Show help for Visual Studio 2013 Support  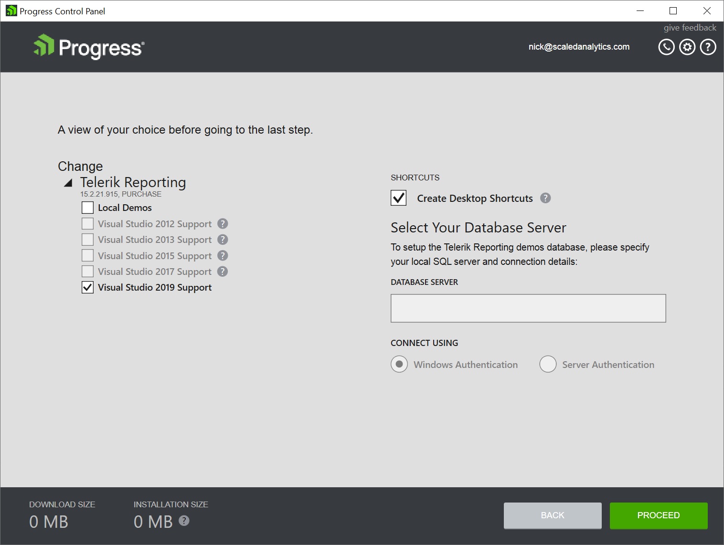223,240
